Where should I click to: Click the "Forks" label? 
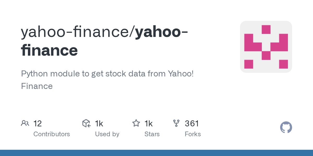point(193,134)
